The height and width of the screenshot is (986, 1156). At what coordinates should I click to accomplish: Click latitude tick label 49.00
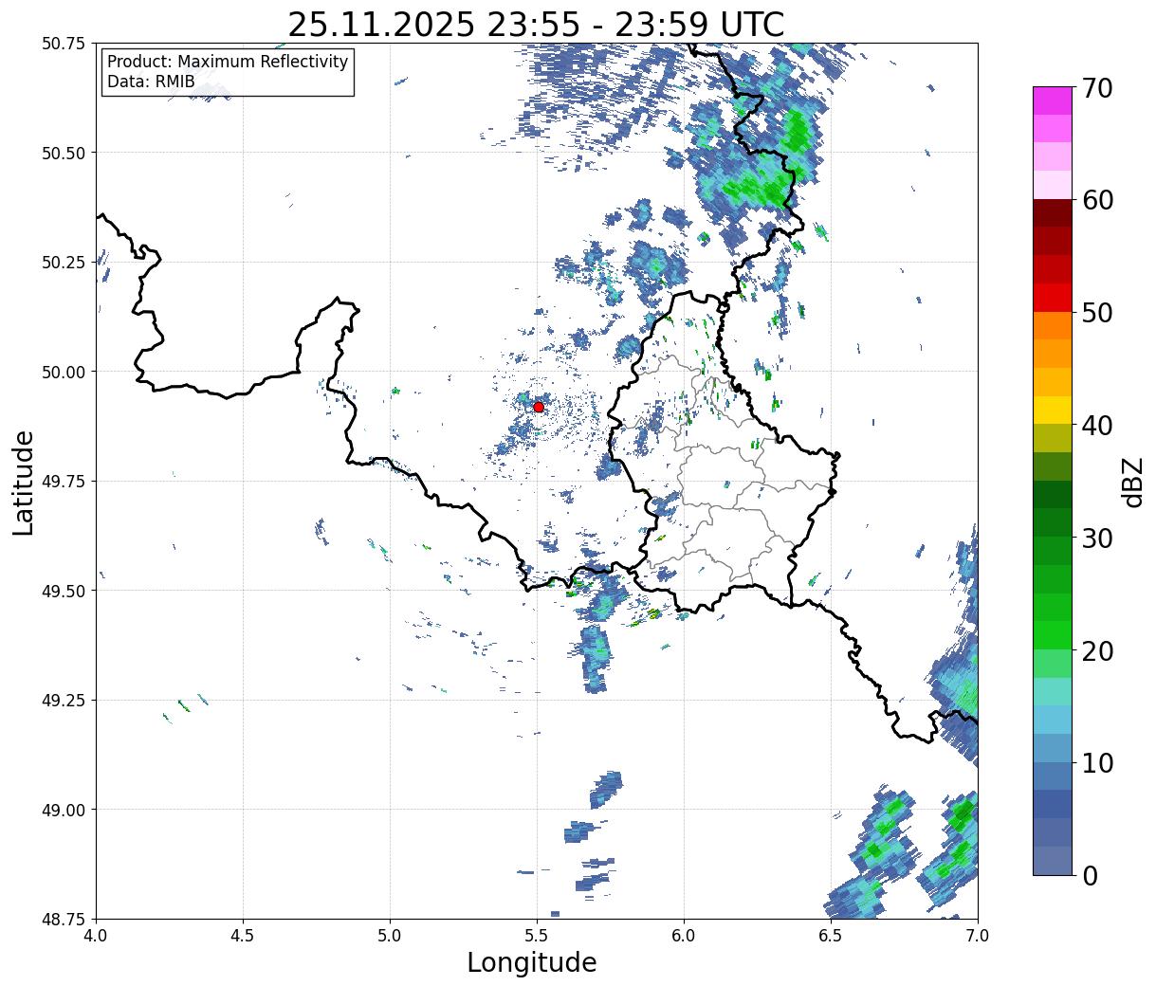63,810
